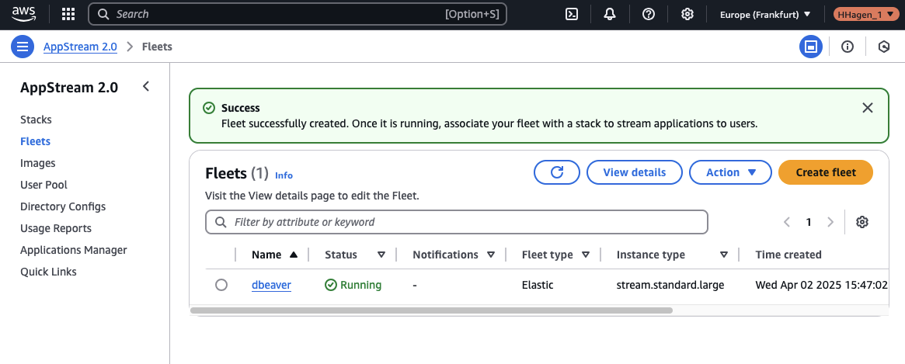The width and height of the screenshot is (905, 364).
Task: Click the horizontal table scrollbar
Action: [x=430, y=310]
